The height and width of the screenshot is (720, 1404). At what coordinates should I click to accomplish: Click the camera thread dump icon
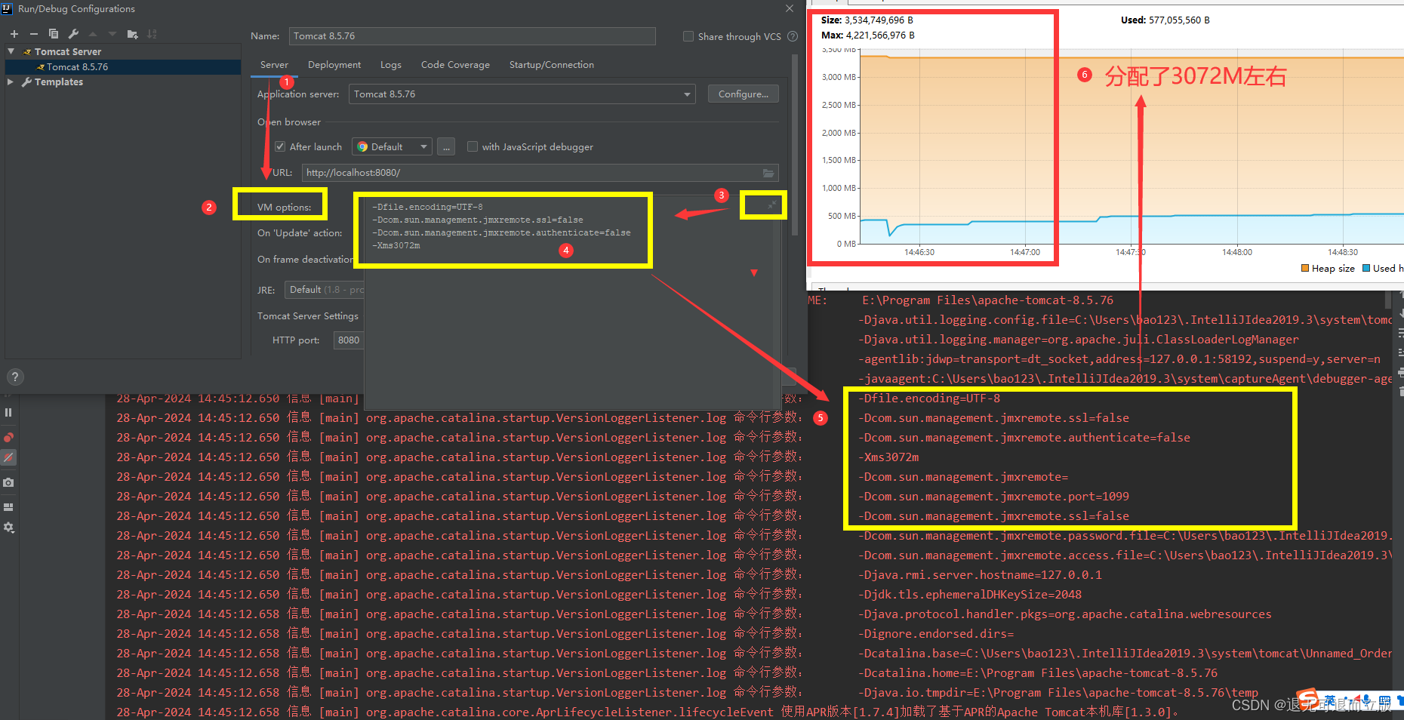pos(8,482)
